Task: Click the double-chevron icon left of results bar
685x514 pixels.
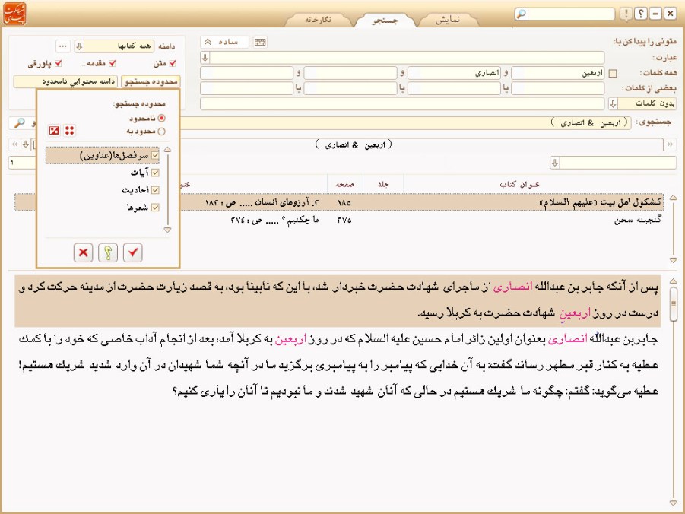Action: 15,144
